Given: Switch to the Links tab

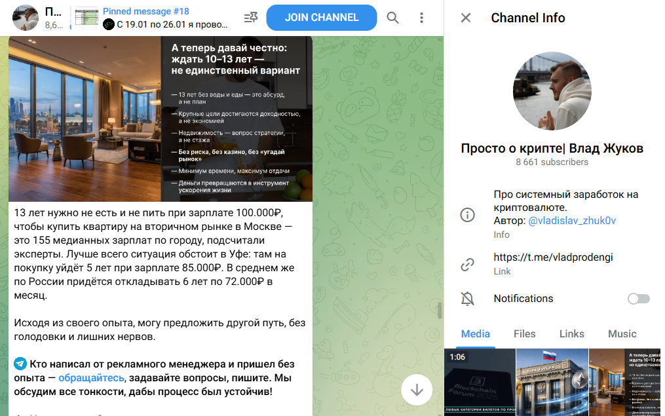Looking at the screenshot, I should click(x=571, y=334).
